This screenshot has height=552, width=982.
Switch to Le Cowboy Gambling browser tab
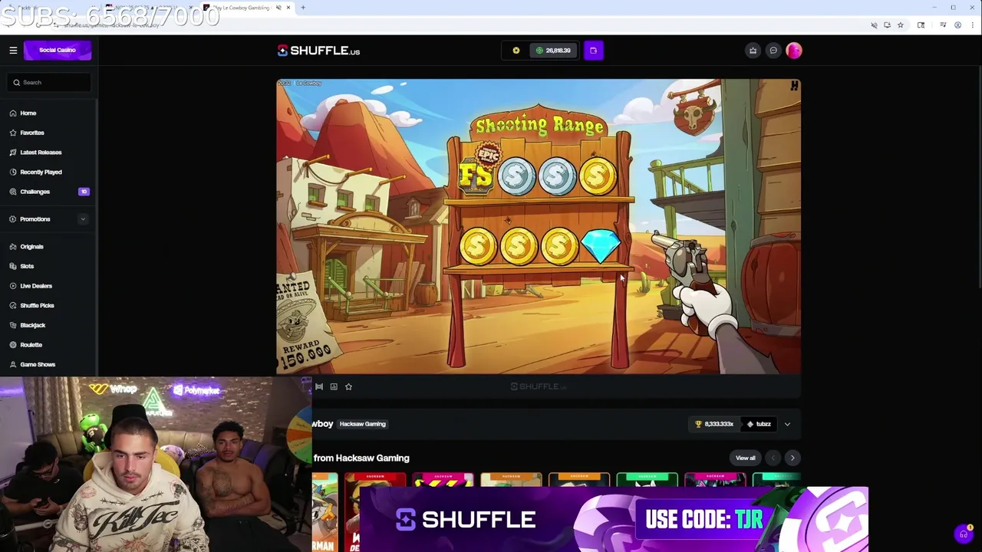click(242, 8)
